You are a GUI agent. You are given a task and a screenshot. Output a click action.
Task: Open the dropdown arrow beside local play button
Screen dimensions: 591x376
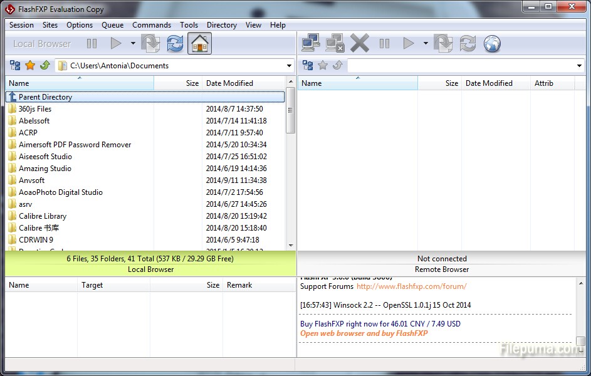coord(133,44)
